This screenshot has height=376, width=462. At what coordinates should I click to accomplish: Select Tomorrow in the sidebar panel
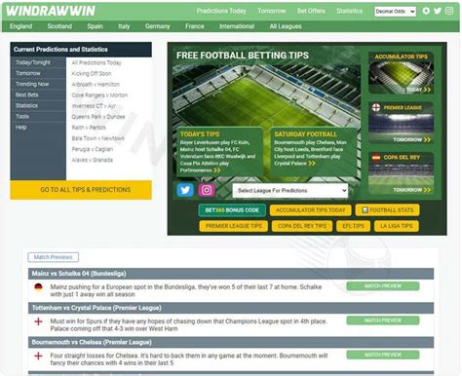(38, 73)
